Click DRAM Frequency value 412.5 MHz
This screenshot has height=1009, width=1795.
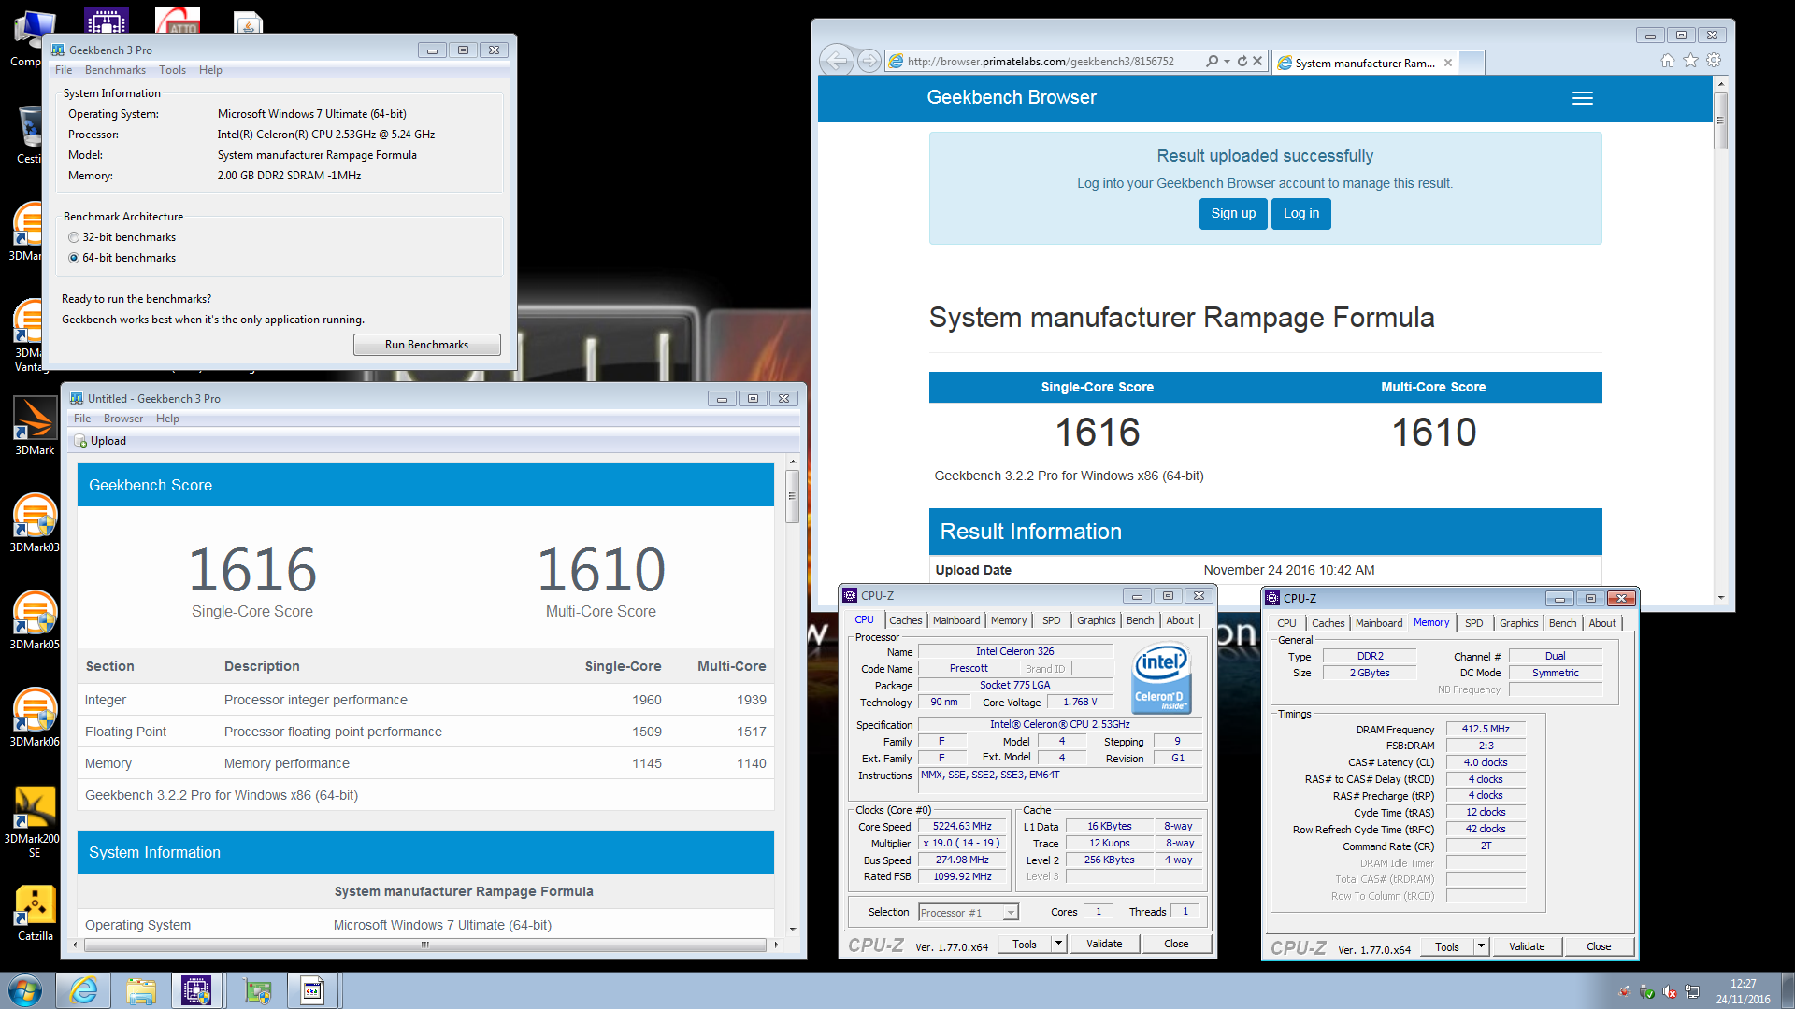pyautogui.click(x=1486, y=729)
